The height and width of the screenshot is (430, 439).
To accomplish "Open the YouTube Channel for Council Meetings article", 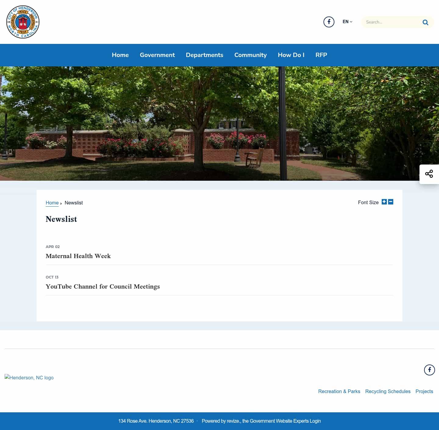I will coord(103,286).
